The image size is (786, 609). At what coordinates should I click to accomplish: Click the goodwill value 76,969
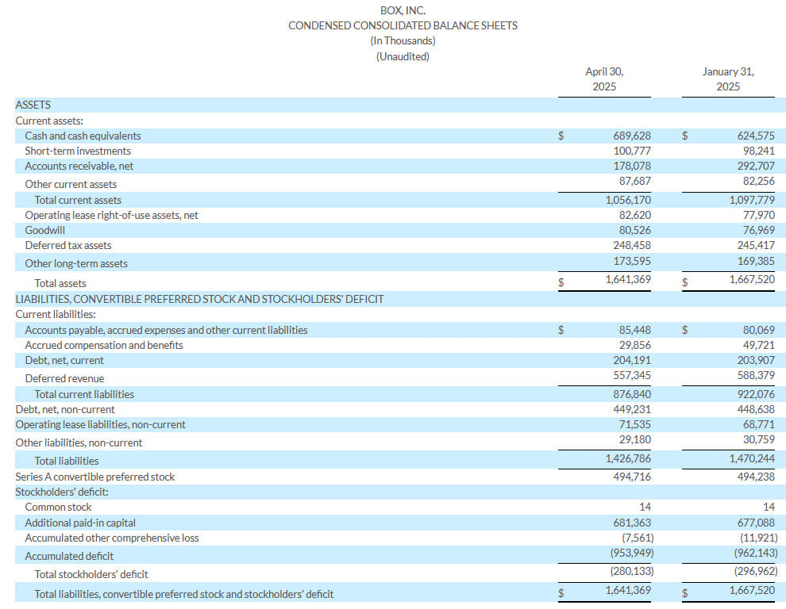(x=758, y=230)
